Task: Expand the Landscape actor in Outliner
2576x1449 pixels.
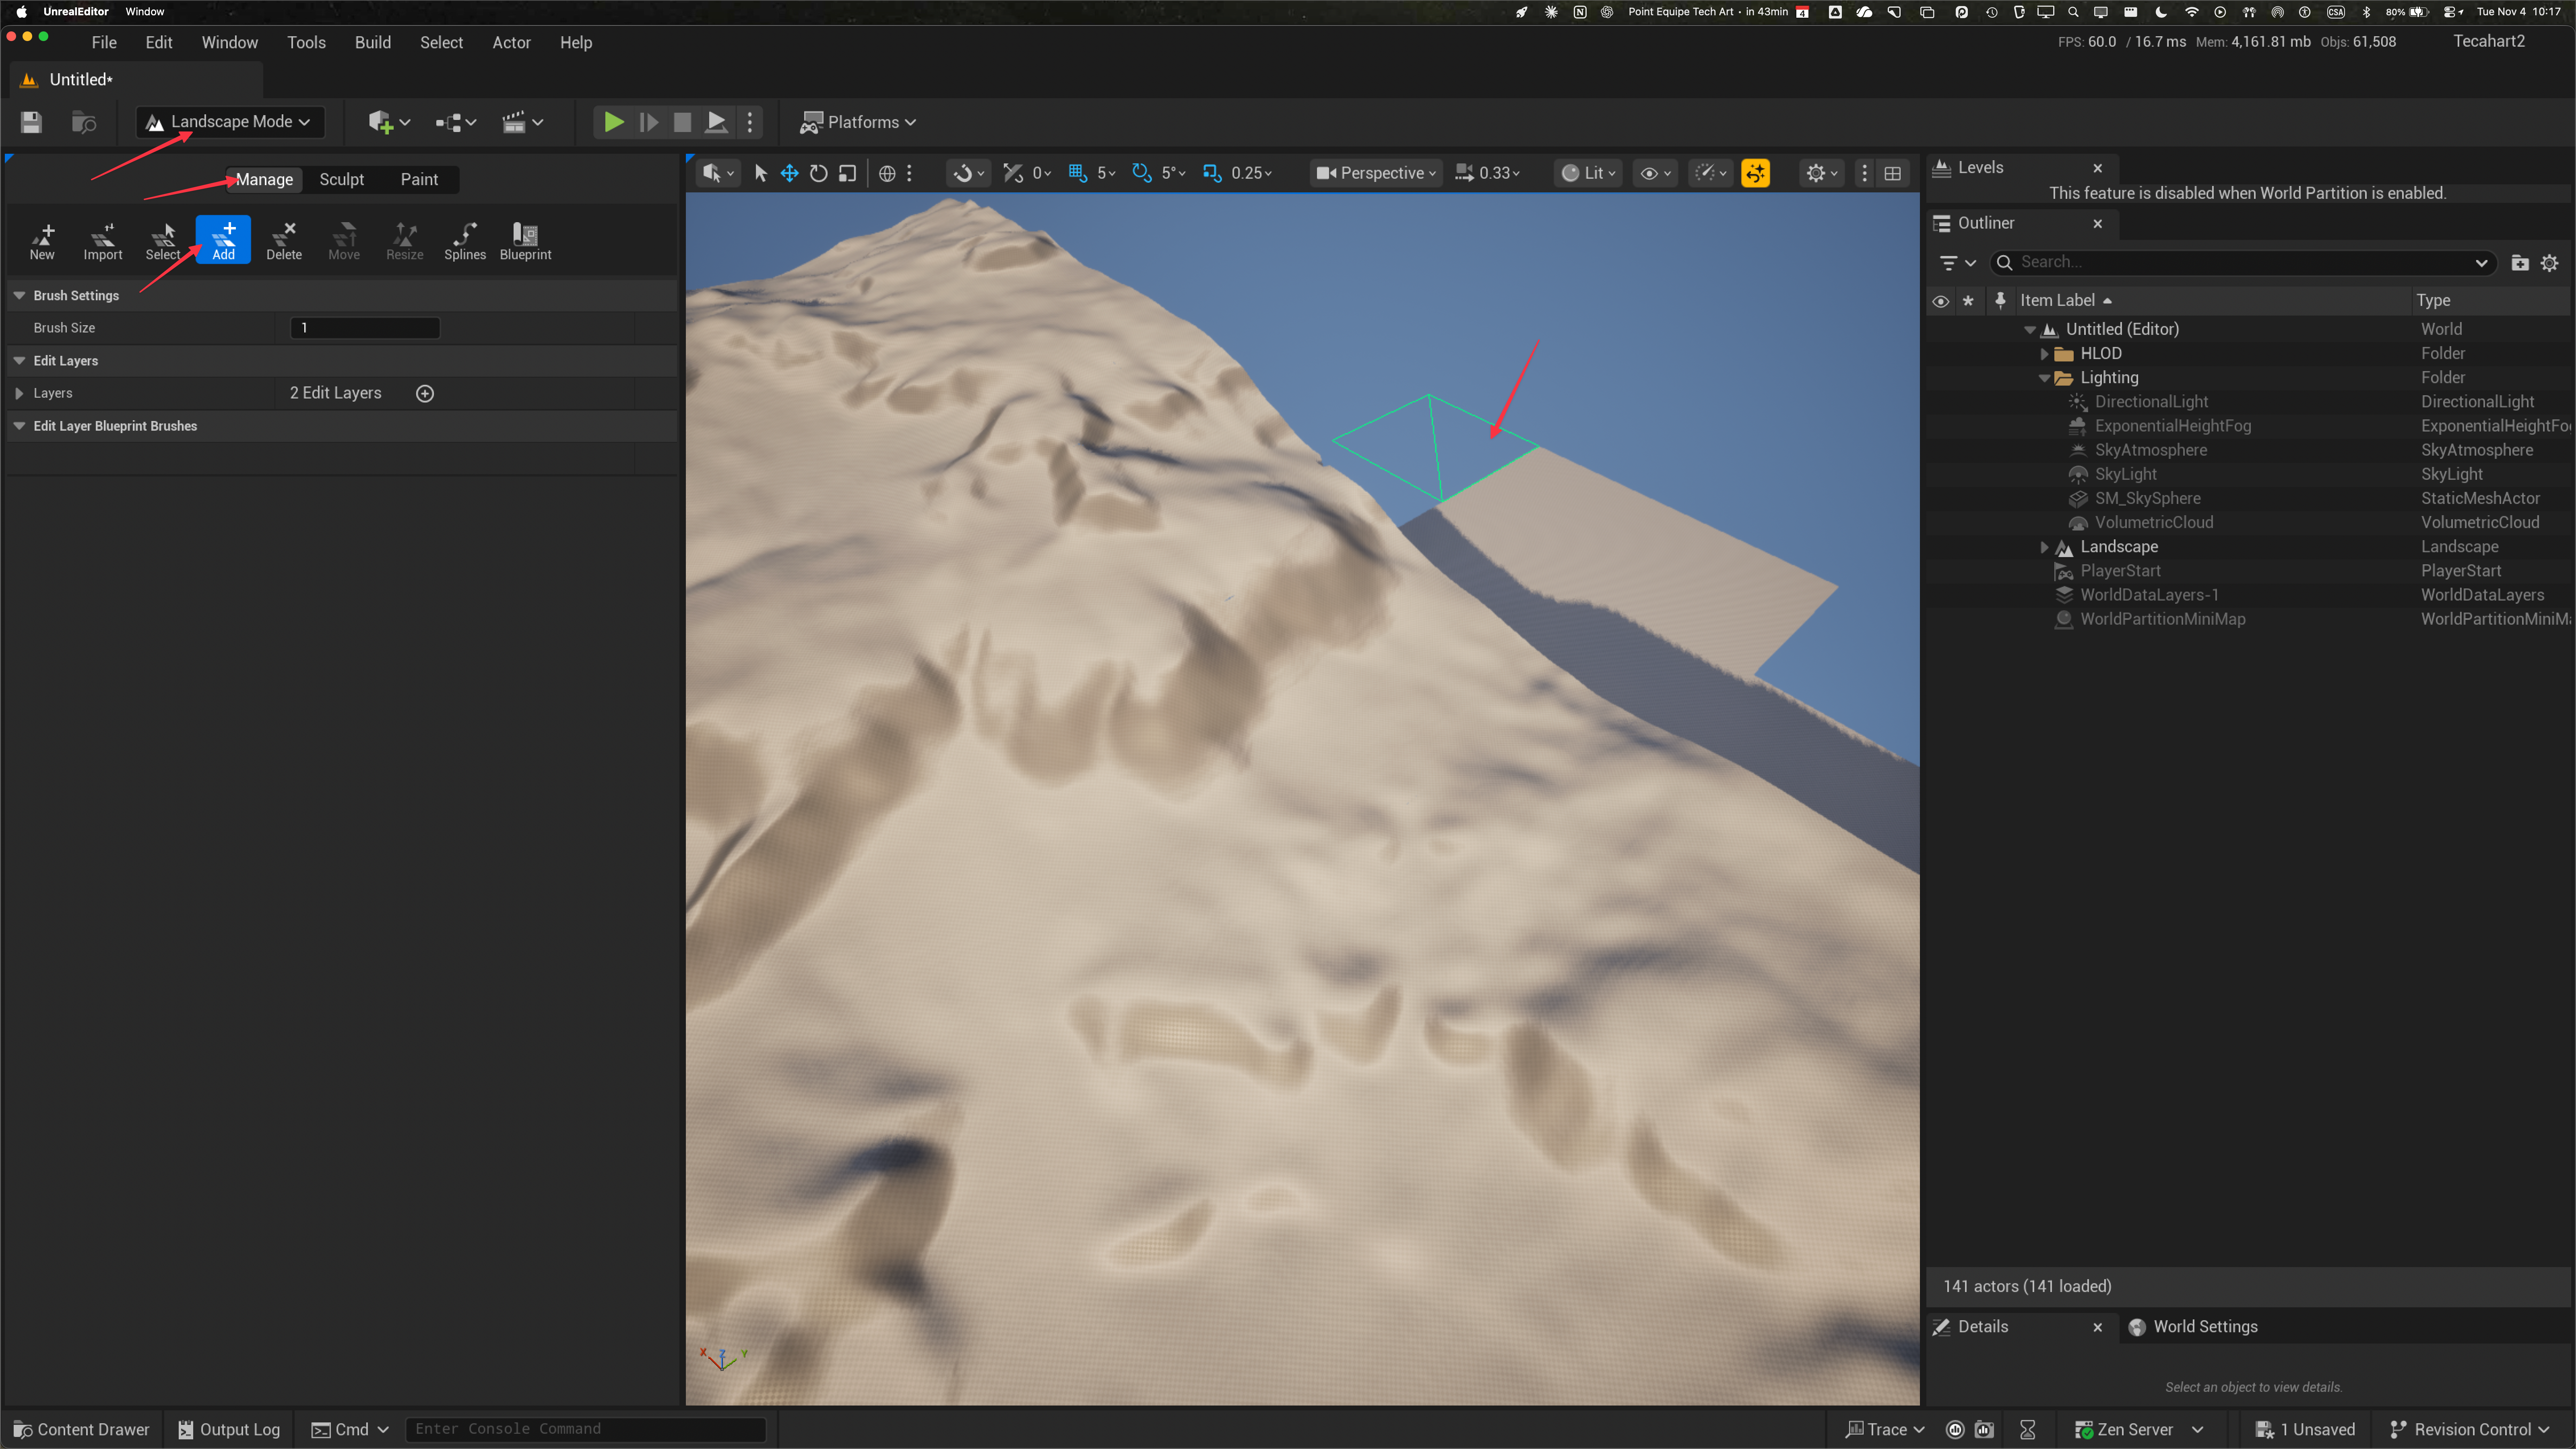Action: (x=2045, y=547)
